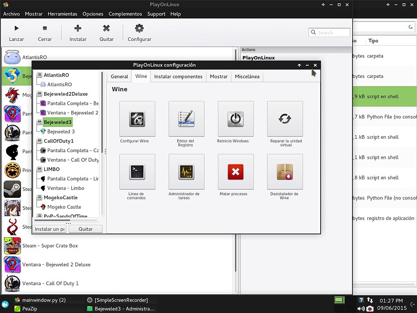
Task: Click the clock showing 01:27 PM
Action: click(x=391, y=300)
